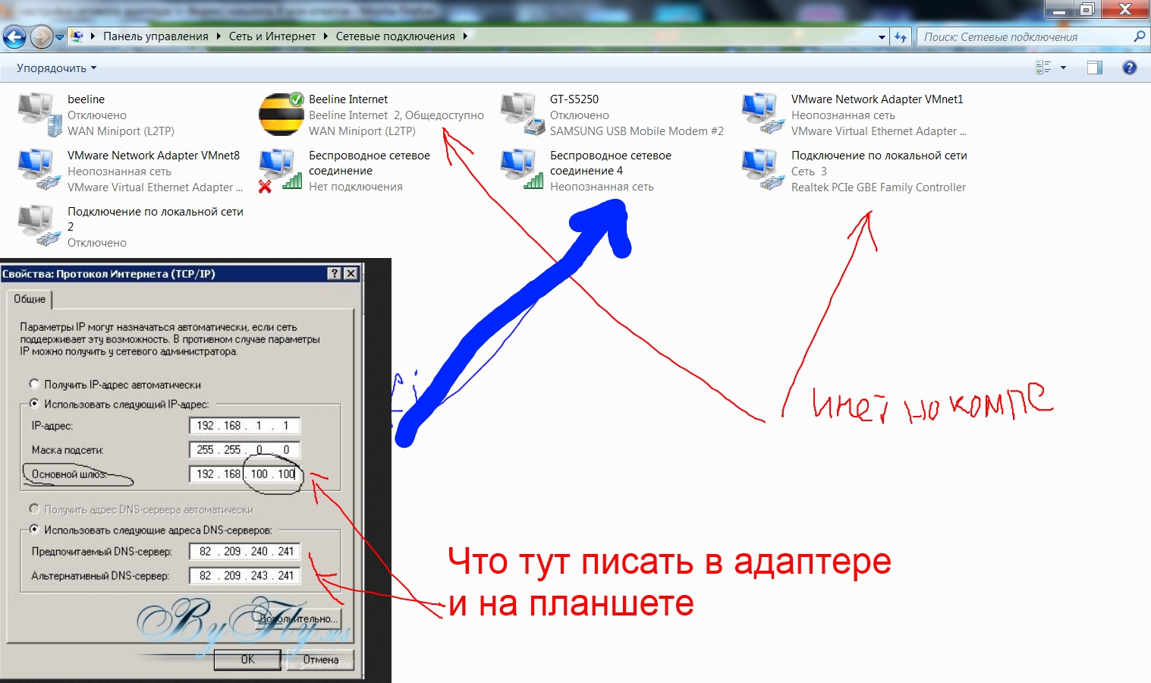This screenshot has height=683, width=1151.
Task: Select use following DNS server addresses option
Action: (34, 529)
